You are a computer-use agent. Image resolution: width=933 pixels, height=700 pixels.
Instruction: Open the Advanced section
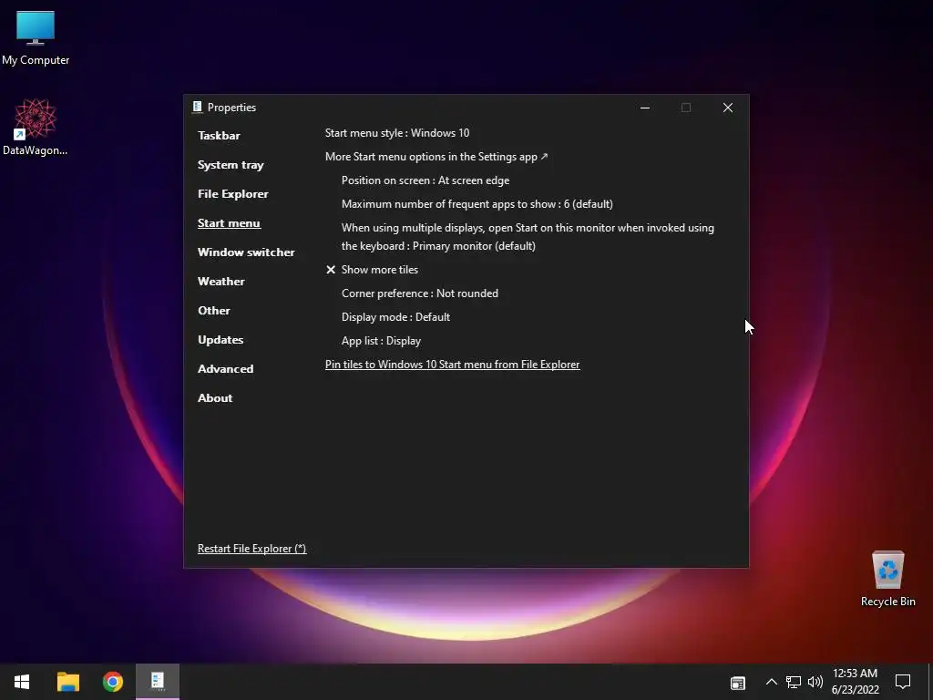[226, 369]
